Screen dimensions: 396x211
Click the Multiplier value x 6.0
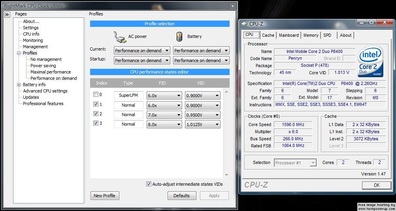(x=293, y=132)
